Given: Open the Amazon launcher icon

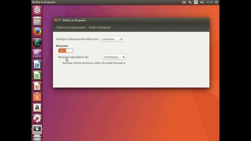Looking at the screenshot, I should click(x=37, y=108).
